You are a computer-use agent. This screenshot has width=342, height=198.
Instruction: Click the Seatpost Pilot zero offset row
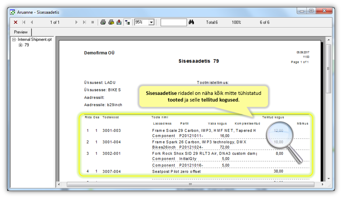[x=177, y=172]
